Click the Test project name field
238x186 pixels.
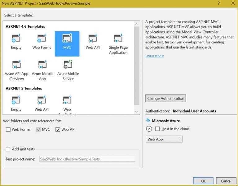pyautogui.click(x=87, y=159)
